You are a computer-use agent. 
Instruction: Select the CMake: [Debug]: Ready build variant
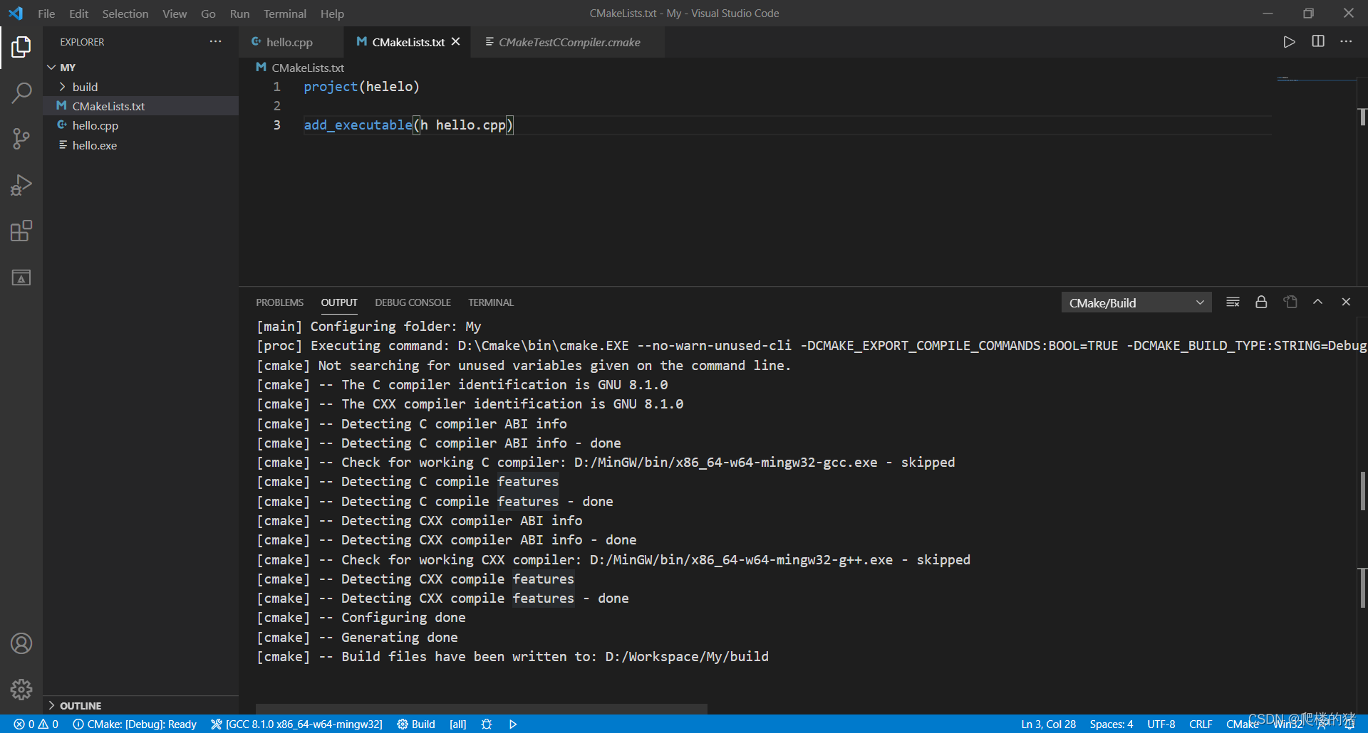135,724
